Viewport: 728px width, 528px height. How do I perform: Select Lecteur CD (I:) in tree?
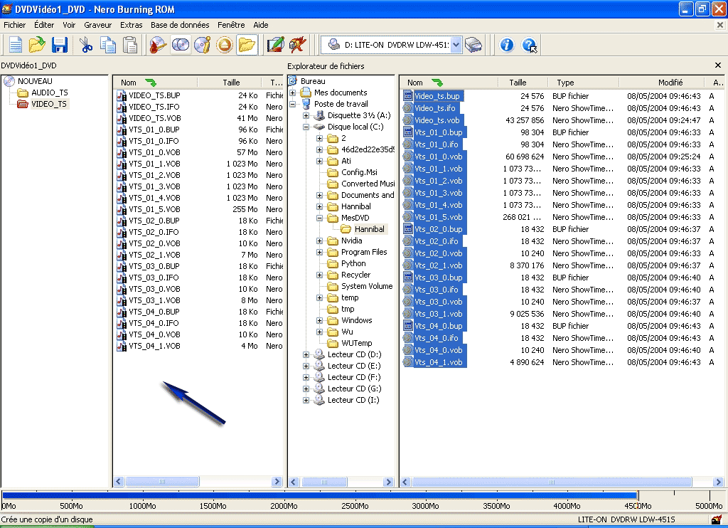click(353, 400)
